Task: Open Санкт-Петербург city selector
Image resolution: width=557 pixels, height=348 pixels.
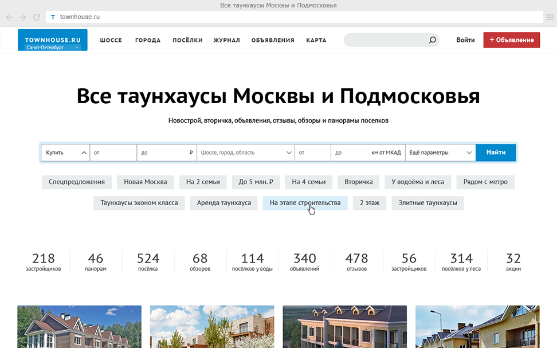Action: (52, 48)
